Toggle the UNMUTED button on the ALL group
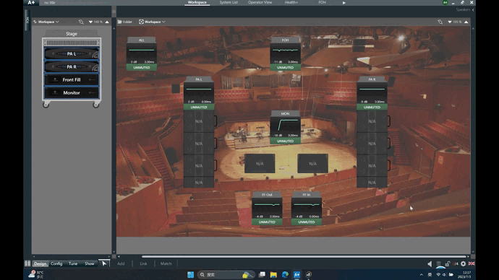The width and height of the screenshot is (499, 280). pyautogui.click(x=142, y=68)
